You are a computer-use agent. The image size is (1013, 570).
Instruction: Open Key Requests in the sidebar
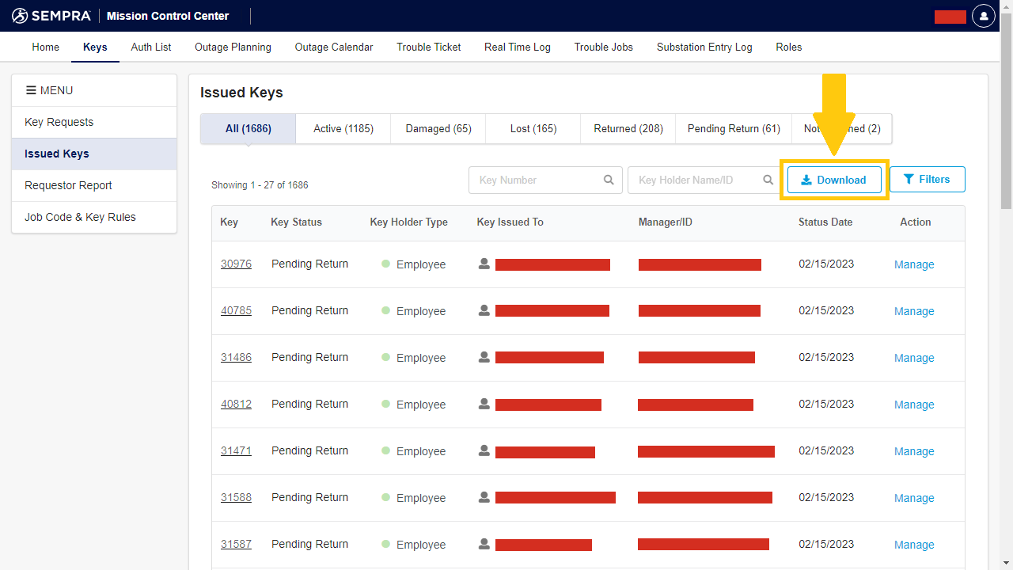point(59,122)
